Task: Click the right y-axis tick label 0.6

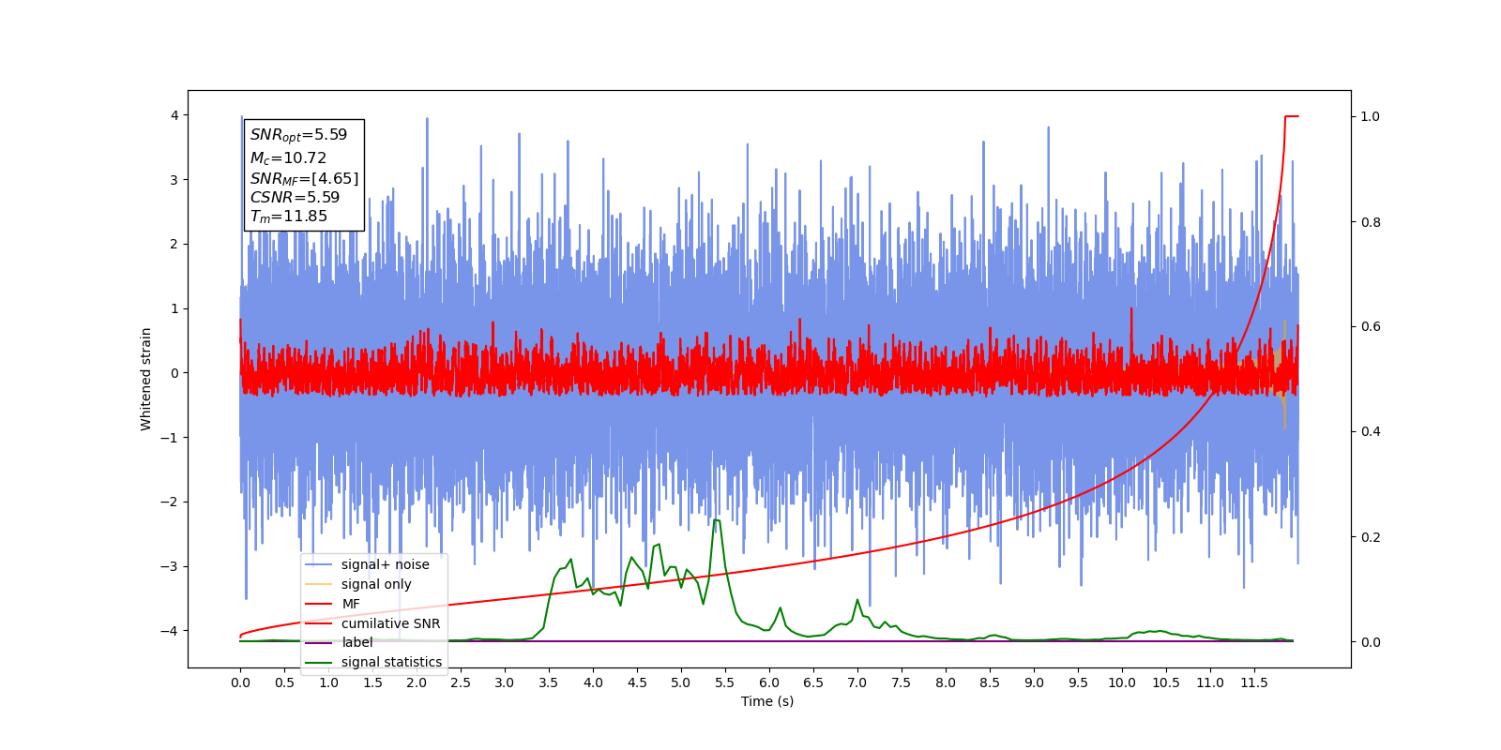Action: [x=1371, y=326]
